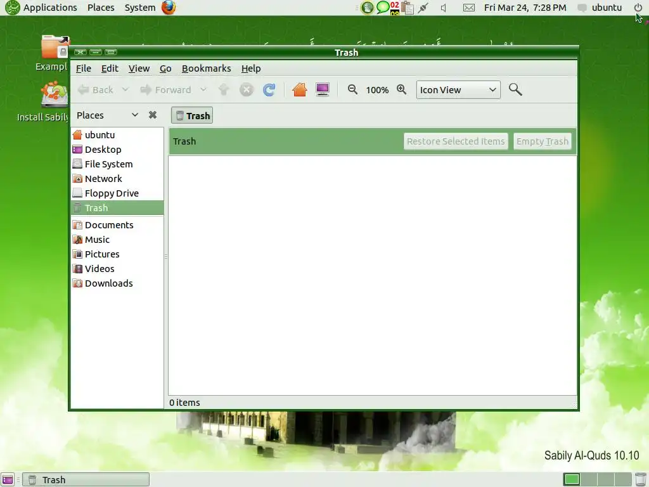Viewport: 649px width, 487px height.
Task: Zoom in with the plus magnifier
Action: (x=401, y=89)
